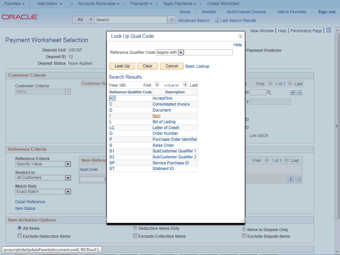Toggle Last Search Results checkbox

pyautogui.click(x=217, y=21)
